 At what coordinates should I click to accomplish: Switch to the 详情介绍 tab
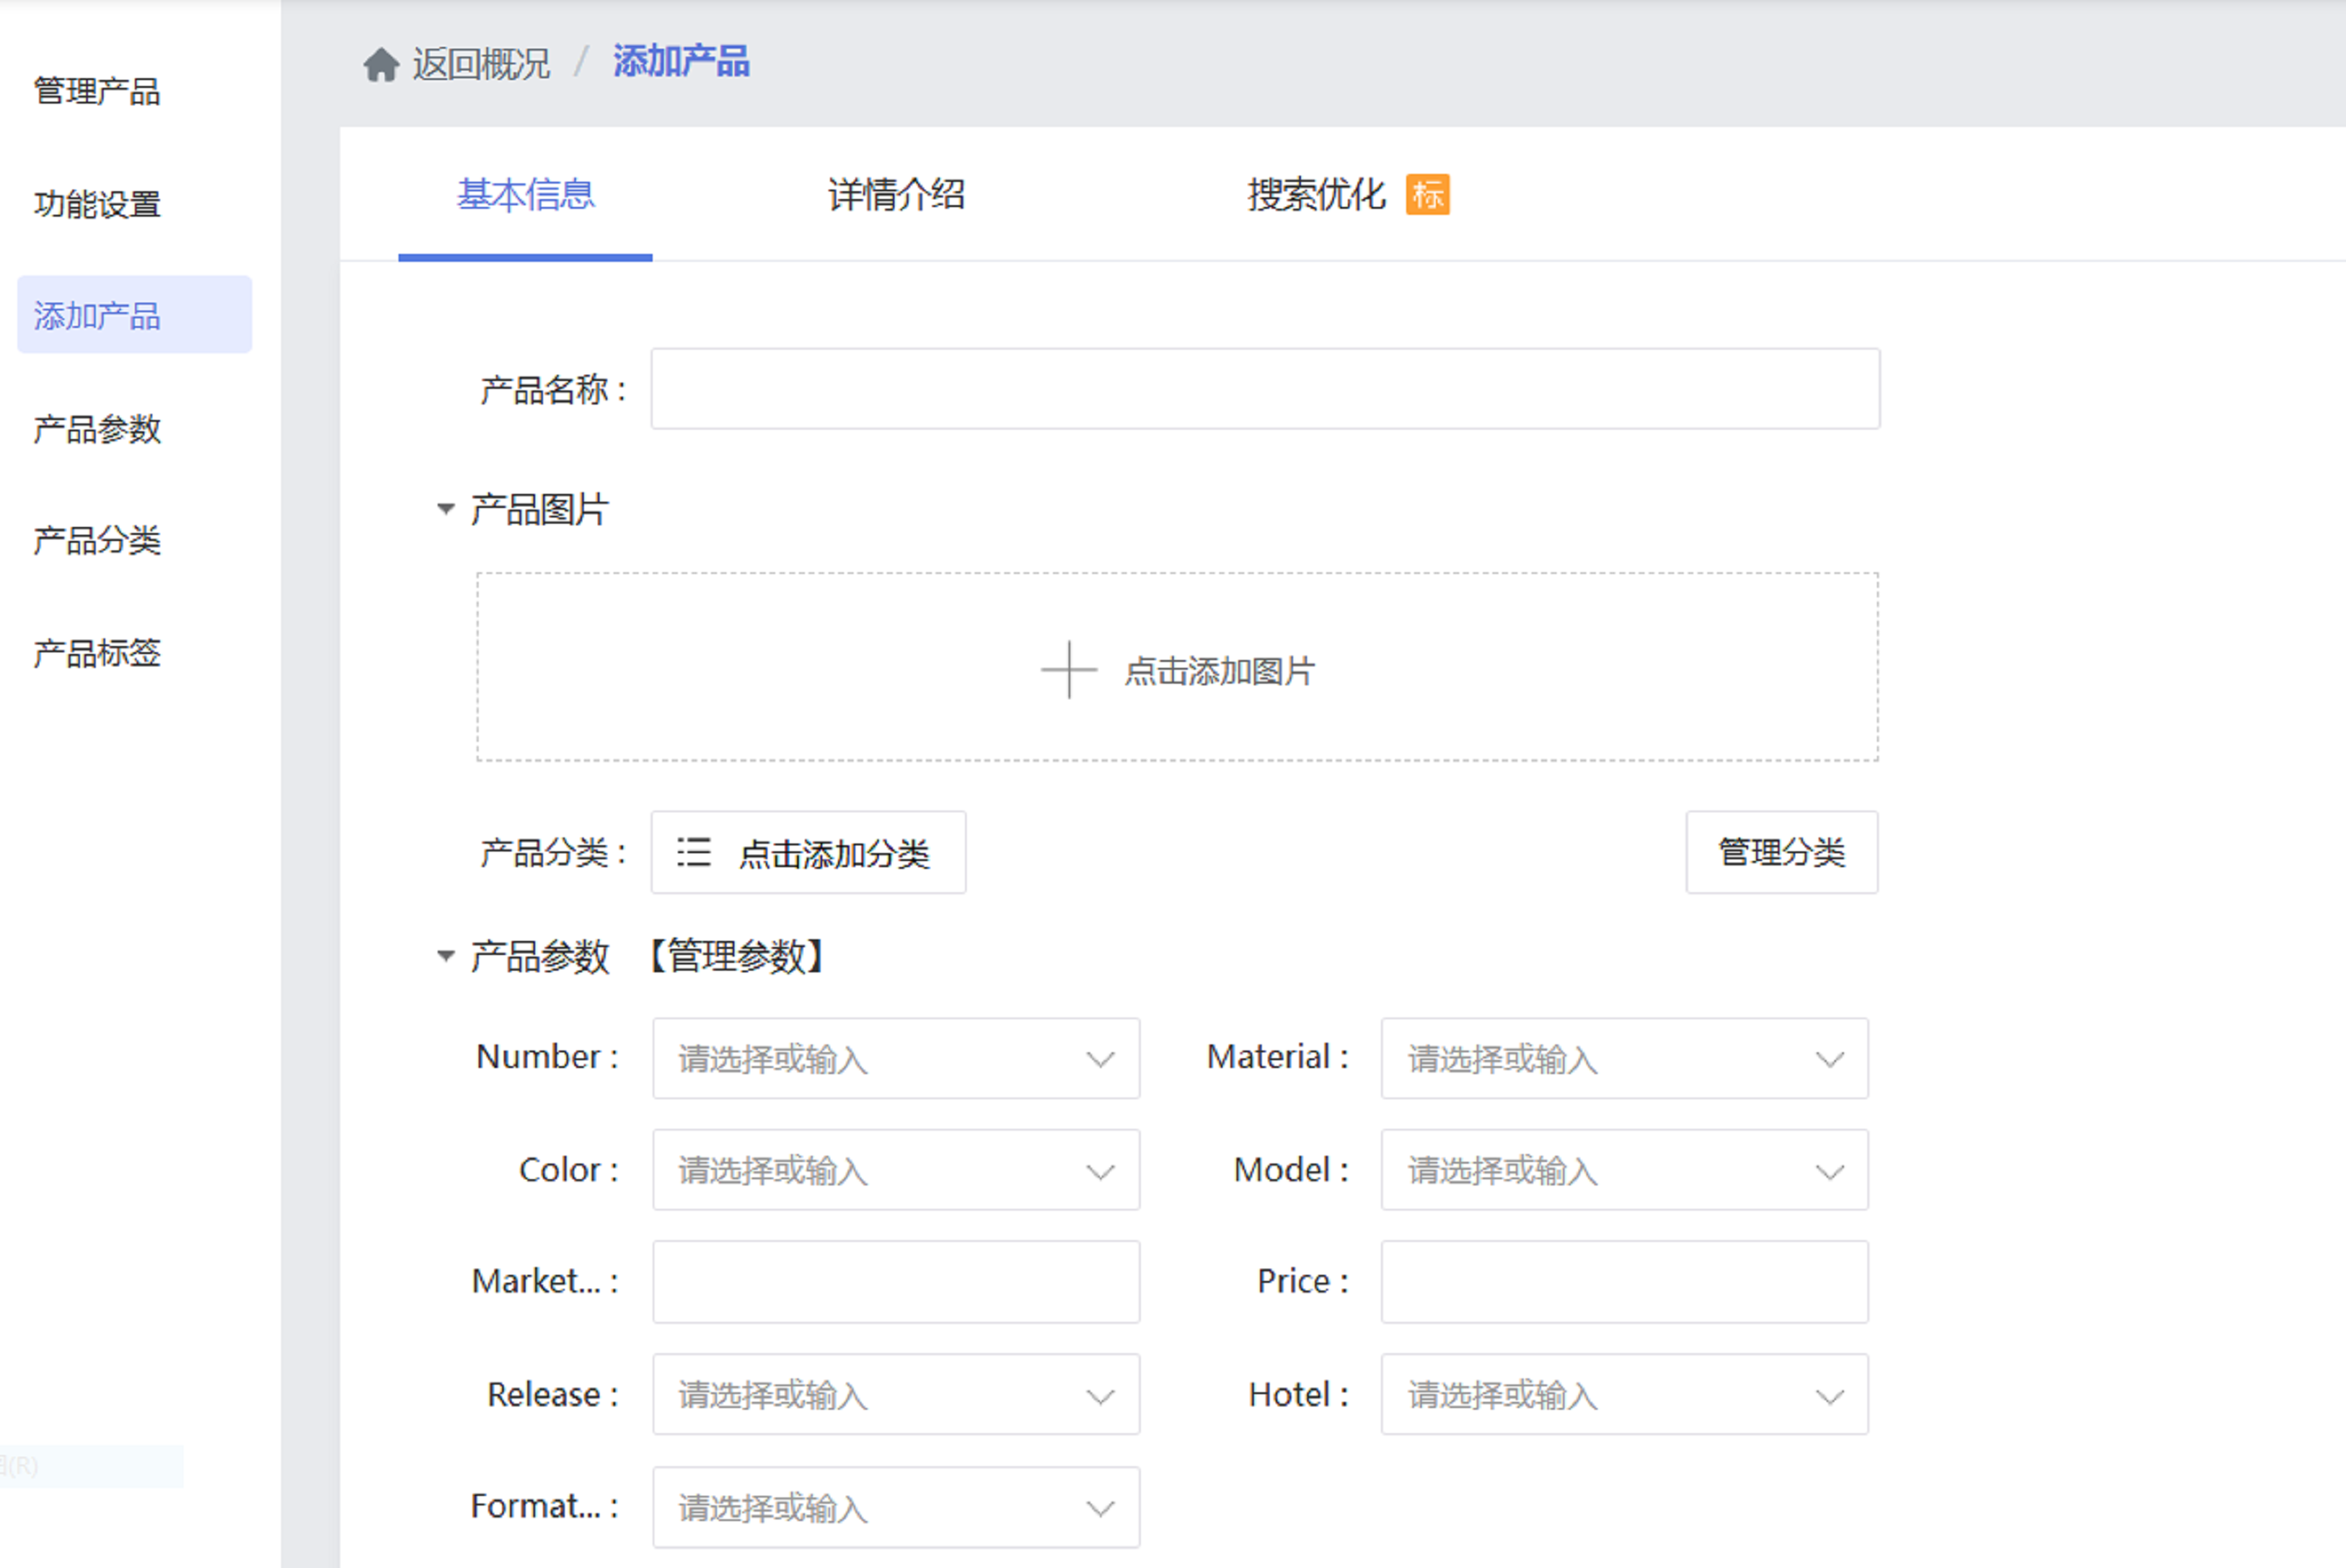895,194
